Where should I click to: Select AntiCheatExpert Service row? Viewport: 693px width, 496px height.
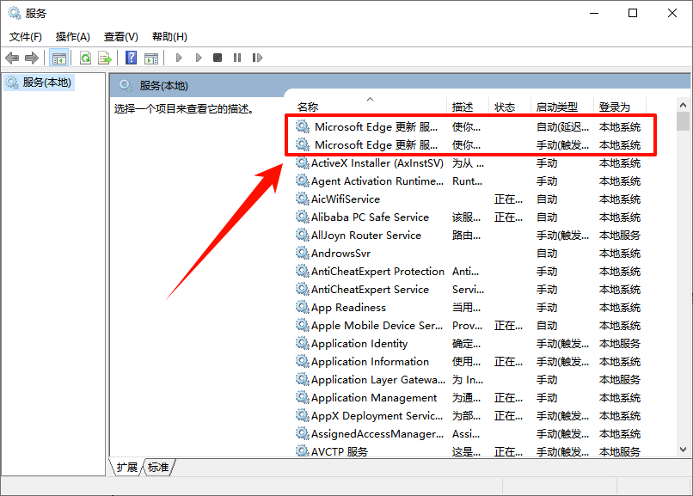pyautogui.click(x=470, y=290)
